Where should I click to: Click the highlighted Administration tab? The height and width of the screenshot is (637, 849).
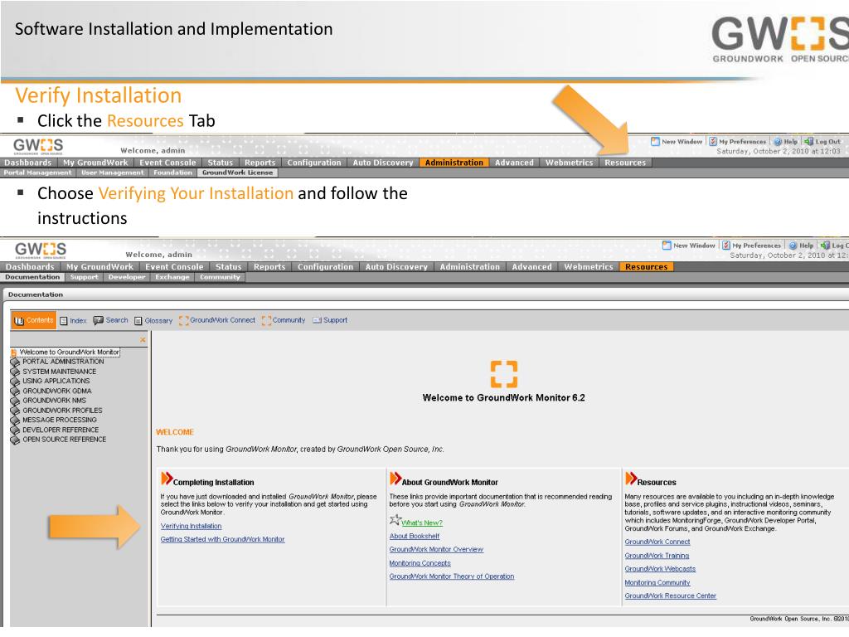(x=454, y=163)
